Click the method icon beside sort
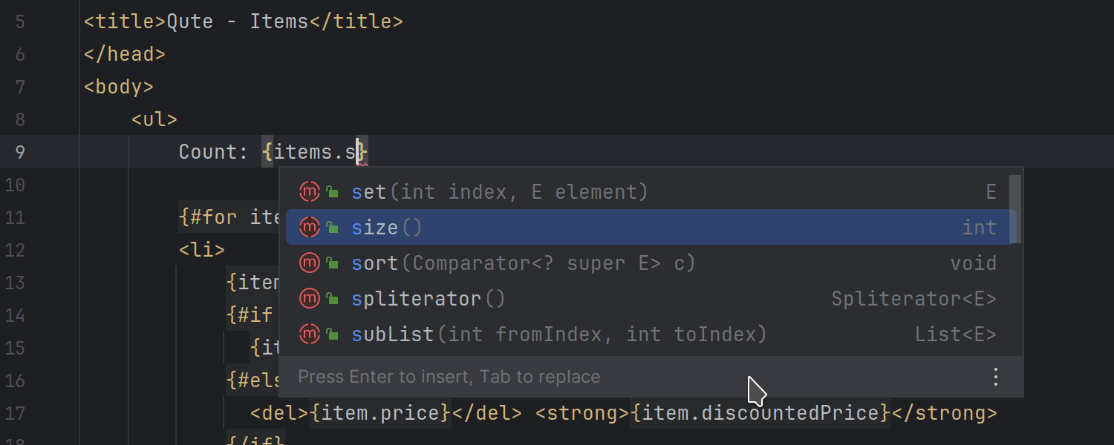 pyautogui.click(x=309, y=263)
